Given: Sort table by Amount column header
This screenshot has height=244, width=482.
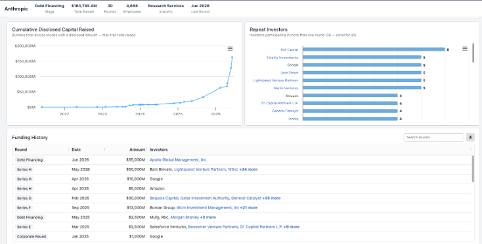Looking at the screenshot, I should point(137,150).
